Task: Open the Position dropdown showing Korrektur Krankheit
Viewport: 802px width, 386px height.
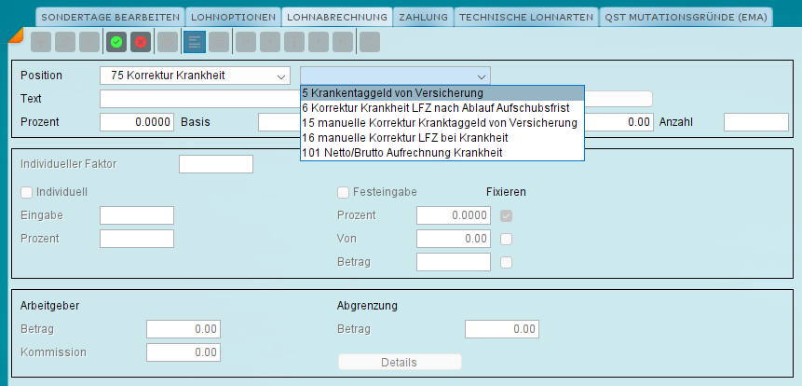Action: [x=195, y=76]
